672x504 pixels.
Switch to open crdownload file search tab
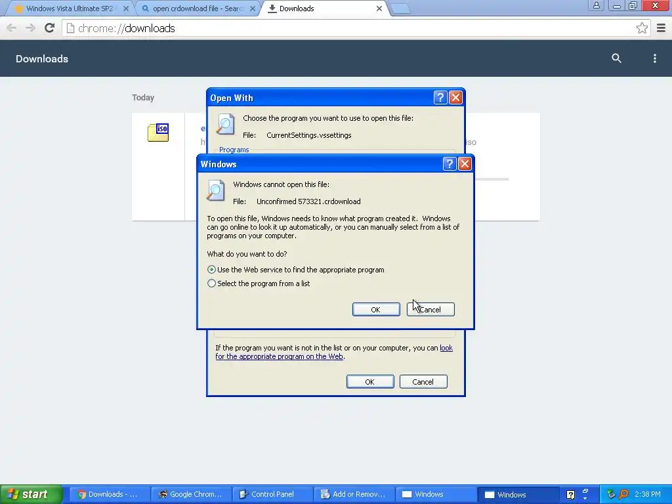tap(197, 9)
